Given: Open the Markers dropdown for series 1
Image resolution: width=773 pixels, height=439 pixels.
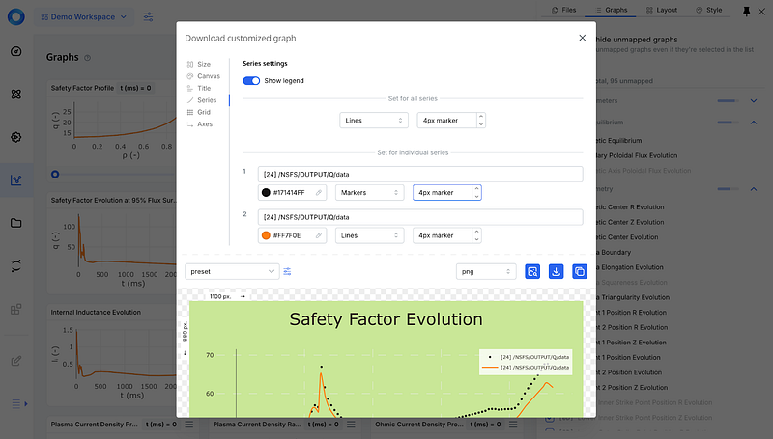Looking at the screenshot, I should coord(370,192).
